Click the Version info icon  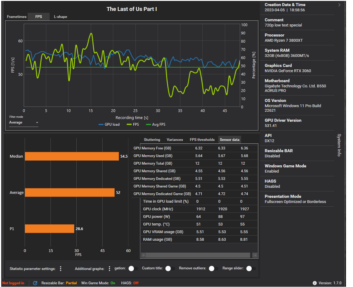tap(314, 283)
